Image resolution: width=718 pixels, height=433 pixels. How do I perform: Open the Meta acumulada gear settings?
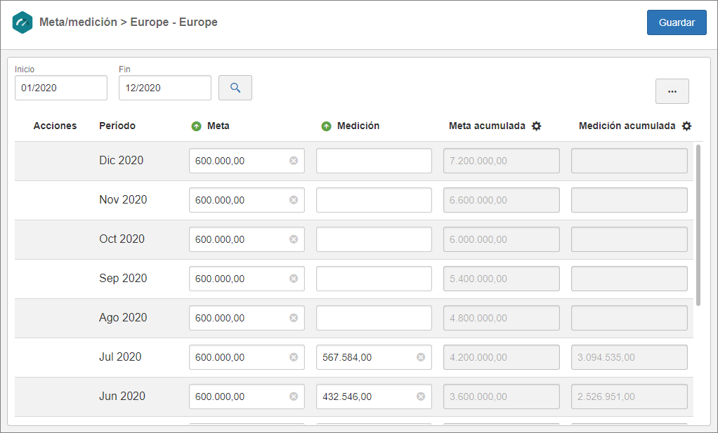coord(536,126)
